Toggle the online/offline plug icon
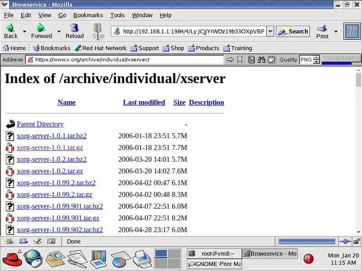Viewport: 362px width, 271px height. (345, 241)
